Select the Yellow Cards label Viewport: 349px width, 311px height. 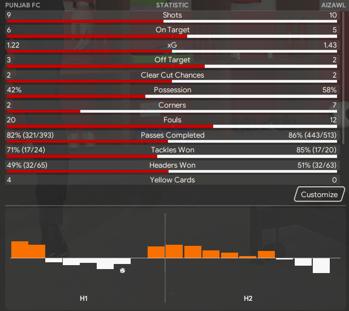click(x=173, y=180)
